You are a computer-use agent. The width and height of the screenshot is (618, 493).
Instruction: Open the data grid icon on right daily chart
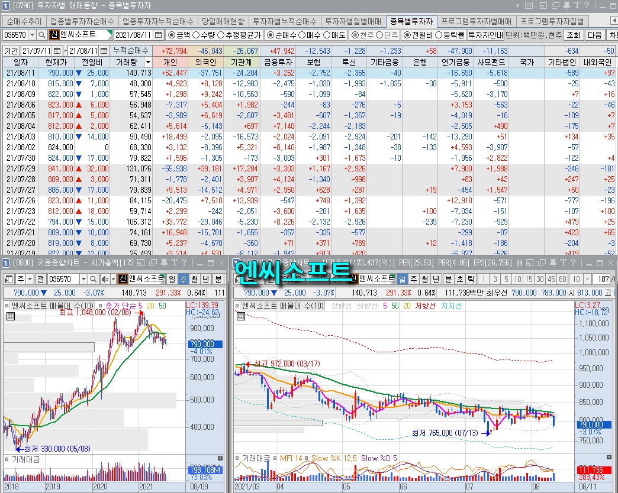(x=241, y=316)
